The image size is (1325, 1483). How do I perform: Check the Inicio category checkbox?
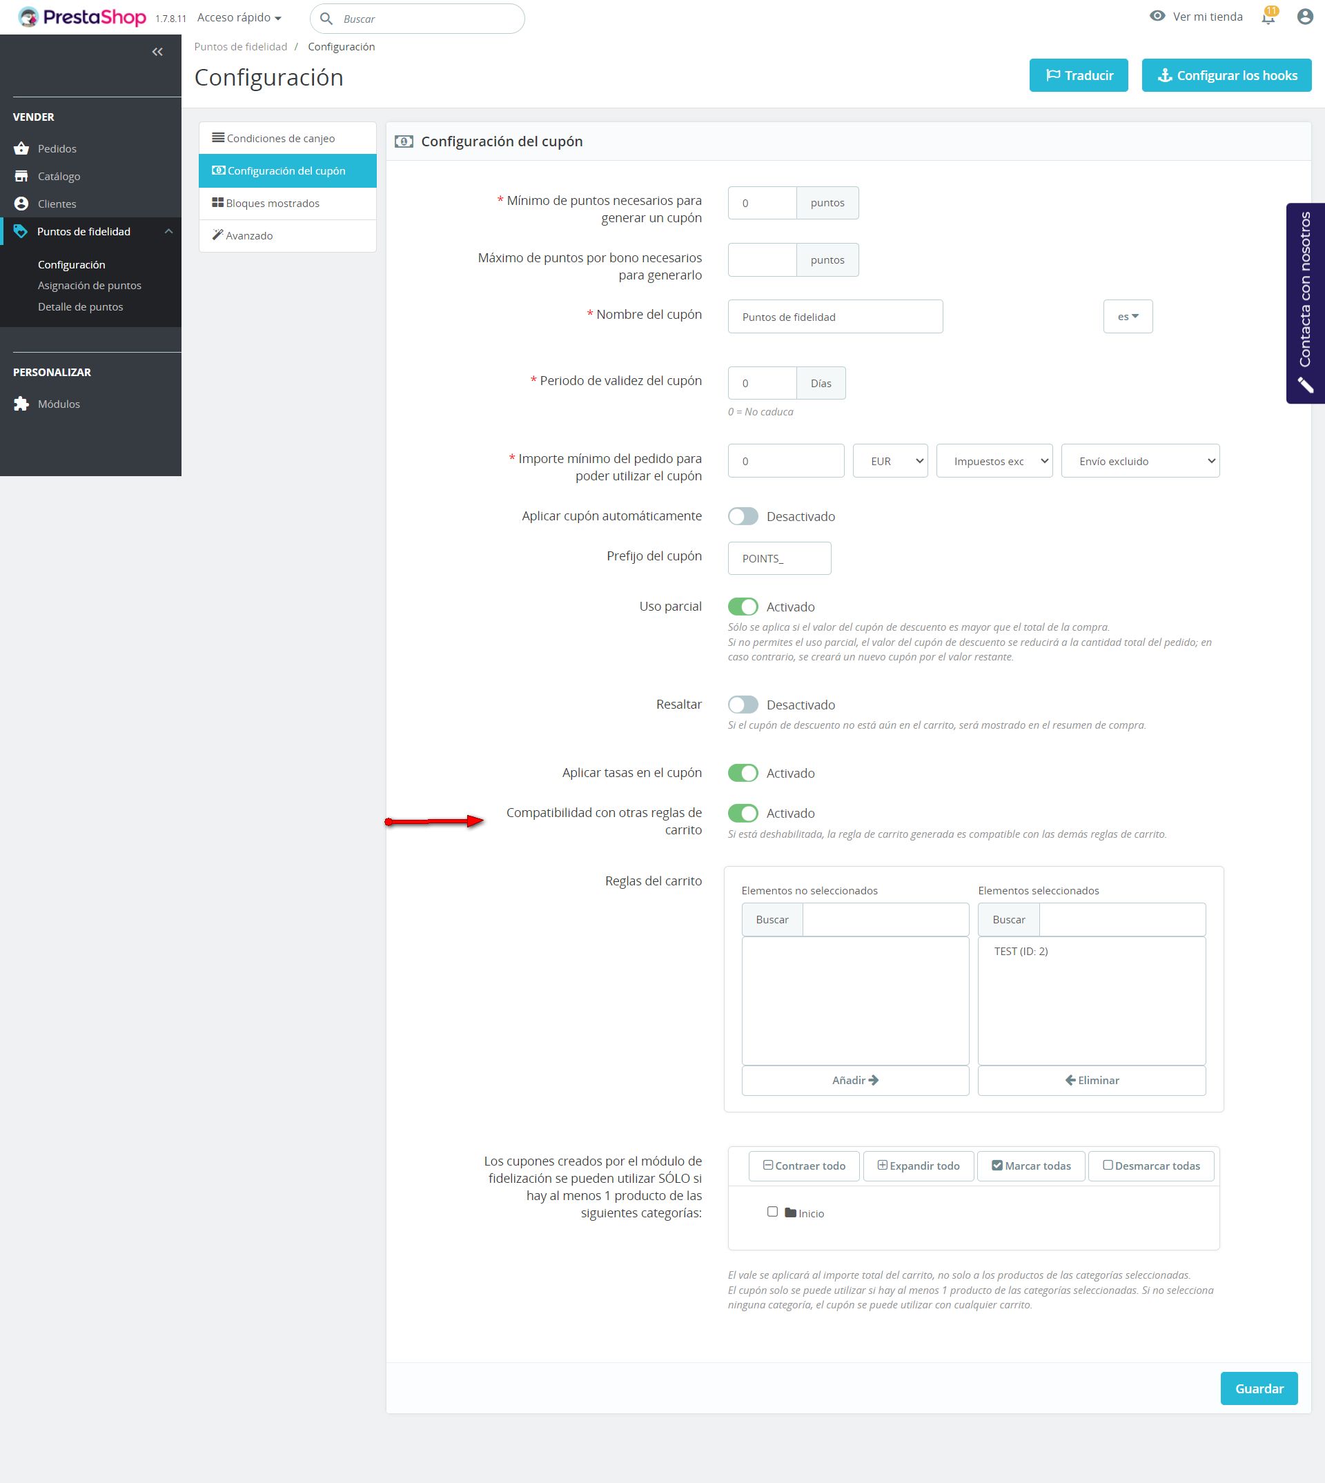click(x=772, y=1211)
